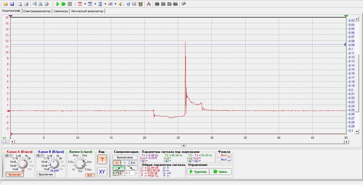
Task: Enable the blue Вкл filter checkbox
Action: [x=219, y=160]
